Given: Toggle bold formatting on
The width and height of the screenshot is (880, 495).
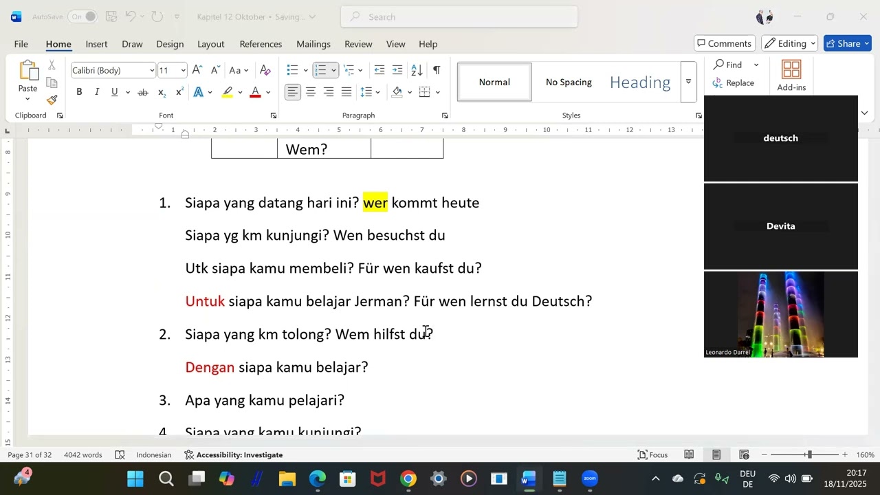Looking at the screenshot, I should (79, 92).
